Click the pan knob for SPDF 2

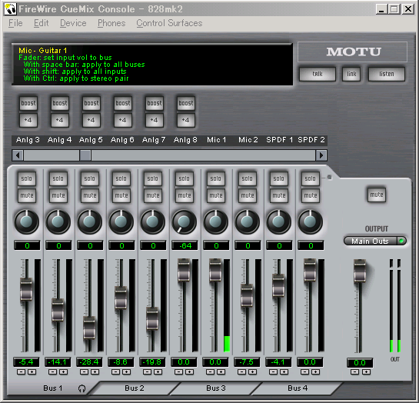(x=311, y=221)
